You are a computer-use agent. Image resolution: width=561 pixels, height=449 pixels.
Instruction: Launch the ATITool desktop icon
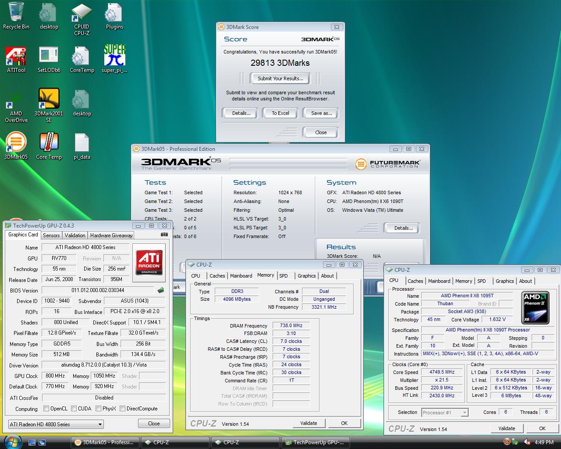click(16, 59)
